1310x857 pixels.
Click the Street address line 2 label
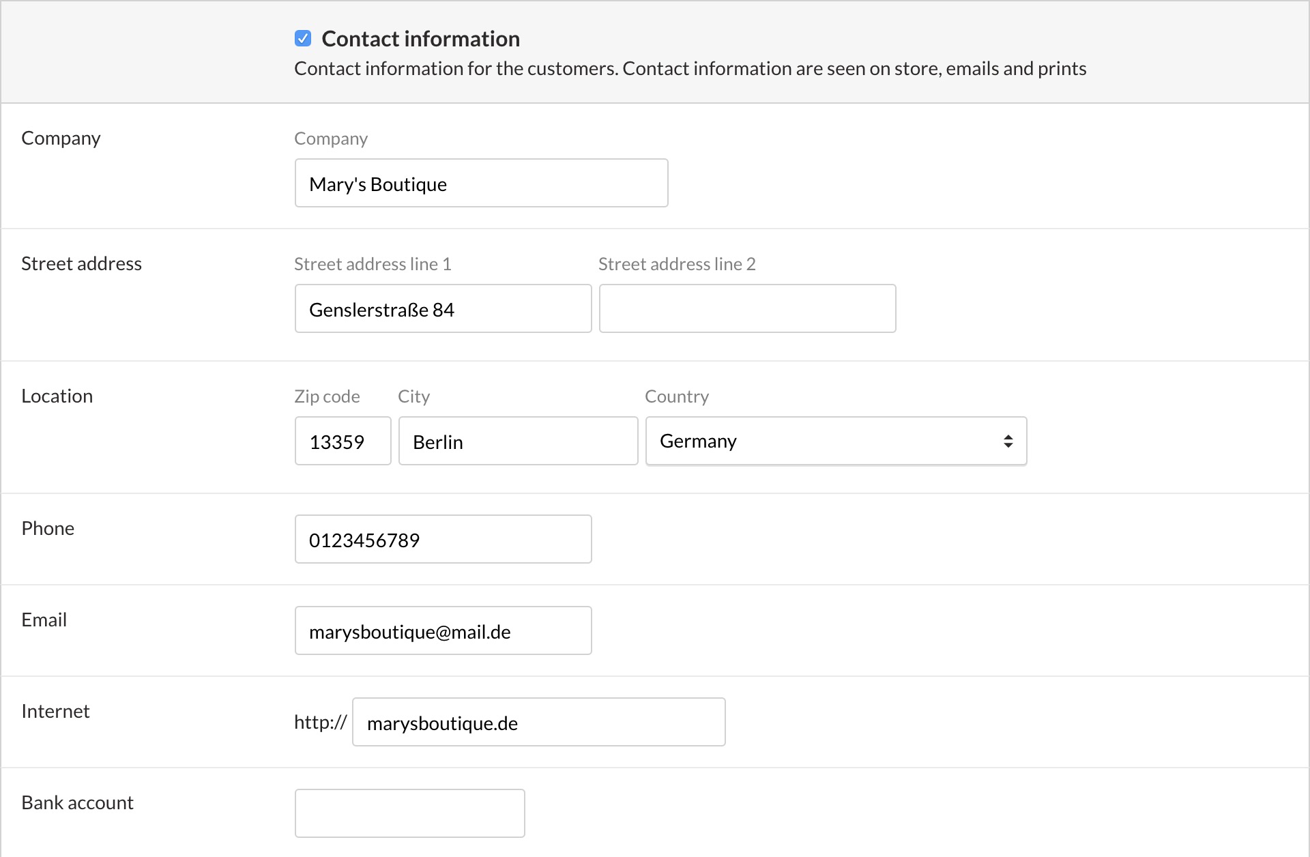pyautogui.click(x=677, y=264)
